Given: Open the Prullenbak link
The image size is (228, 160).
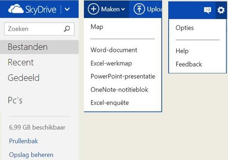Looking at the screenshot, I should (23, 141).
